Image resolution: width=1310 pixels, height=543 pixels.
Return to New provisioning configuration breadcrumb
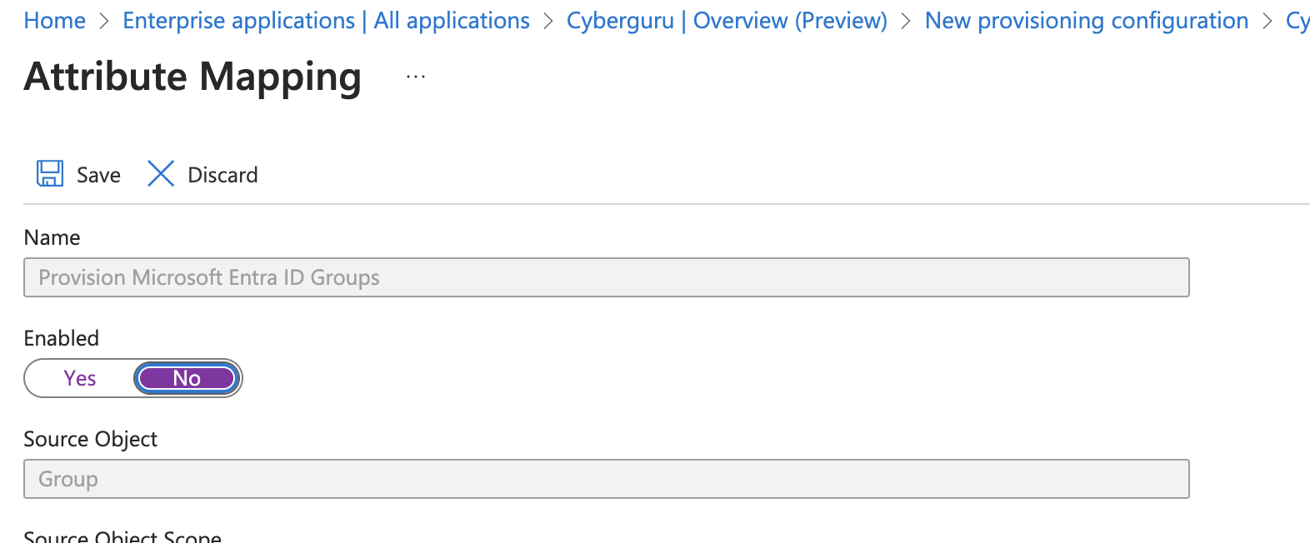click(1087, 21)
